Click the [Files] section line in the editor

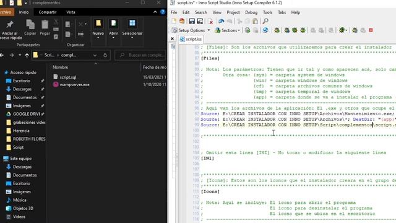pyautogui.click(x=210, y=58)
